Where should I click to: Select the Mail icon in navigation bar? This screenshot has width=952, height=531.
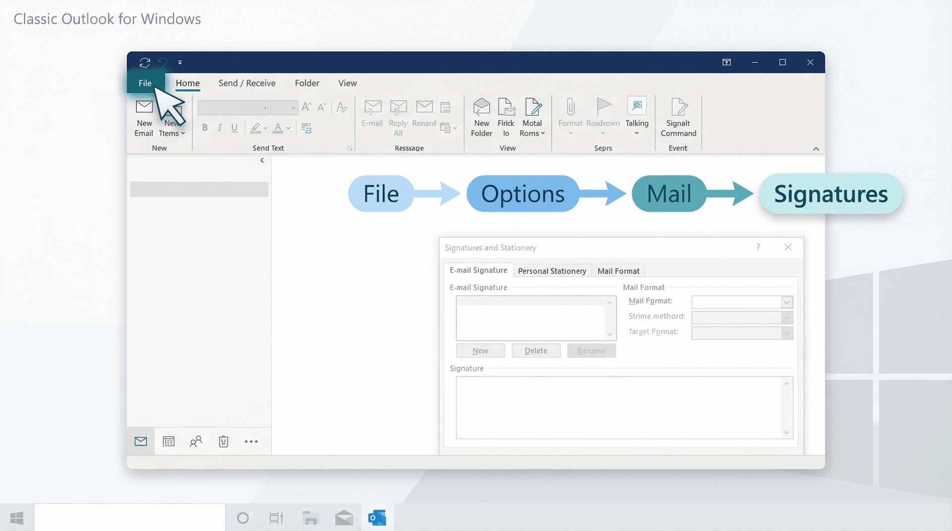140,441
